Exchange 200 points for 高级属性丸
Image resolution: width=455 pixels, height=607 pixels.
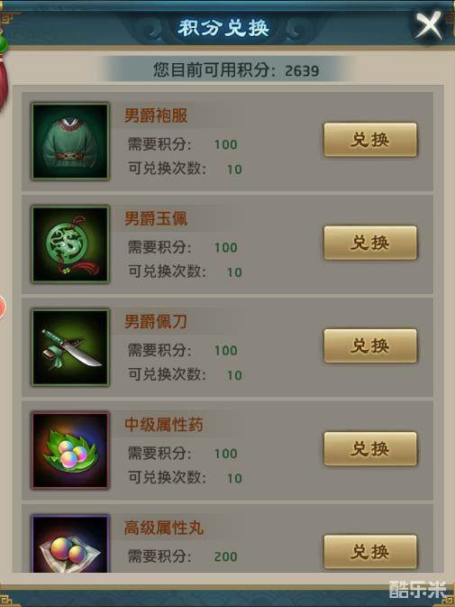(x=370, y=552)
